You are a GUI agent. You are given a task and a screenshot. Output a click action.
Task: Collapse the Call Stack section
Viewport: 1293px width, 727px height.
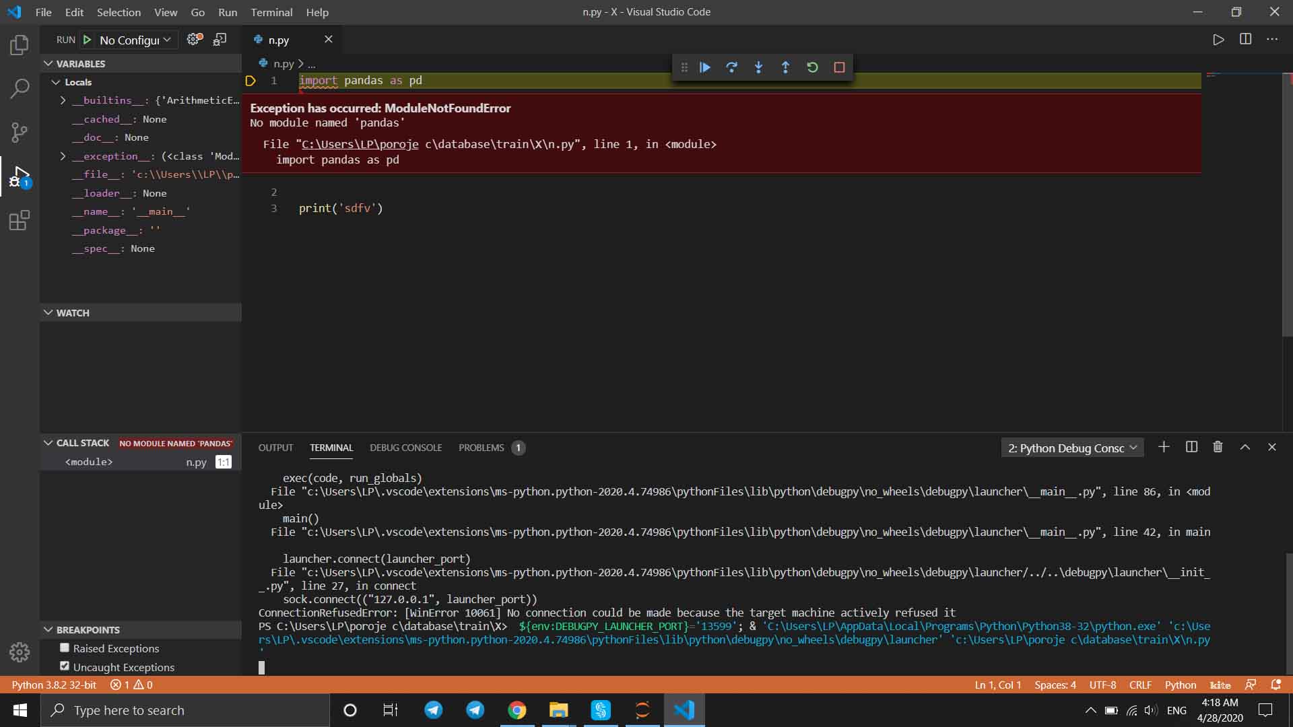[x=48, y=442]
